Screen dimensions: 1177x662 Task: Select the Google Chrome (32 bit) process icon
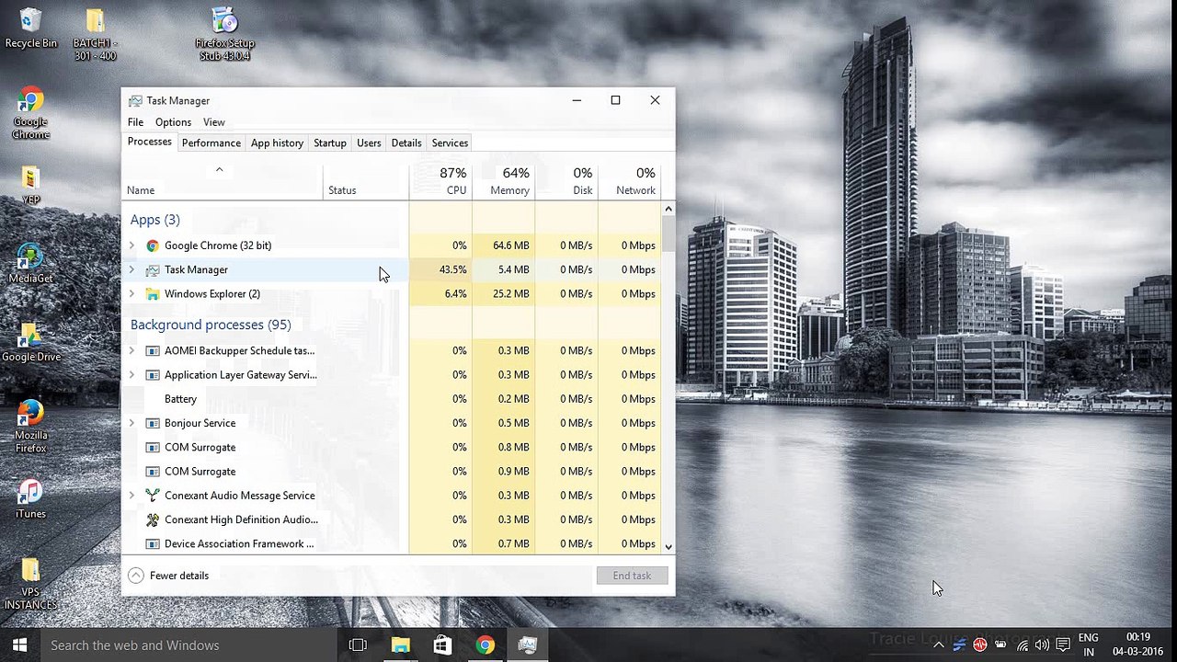click(x=153, y=245)
